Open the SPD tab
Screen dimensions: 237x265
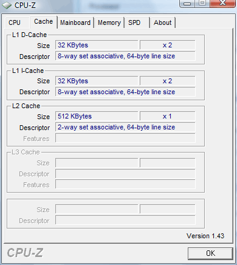(x=137, y=22)
